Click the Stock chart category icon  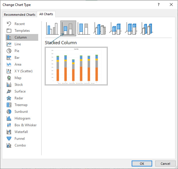[x=9, y=84]
